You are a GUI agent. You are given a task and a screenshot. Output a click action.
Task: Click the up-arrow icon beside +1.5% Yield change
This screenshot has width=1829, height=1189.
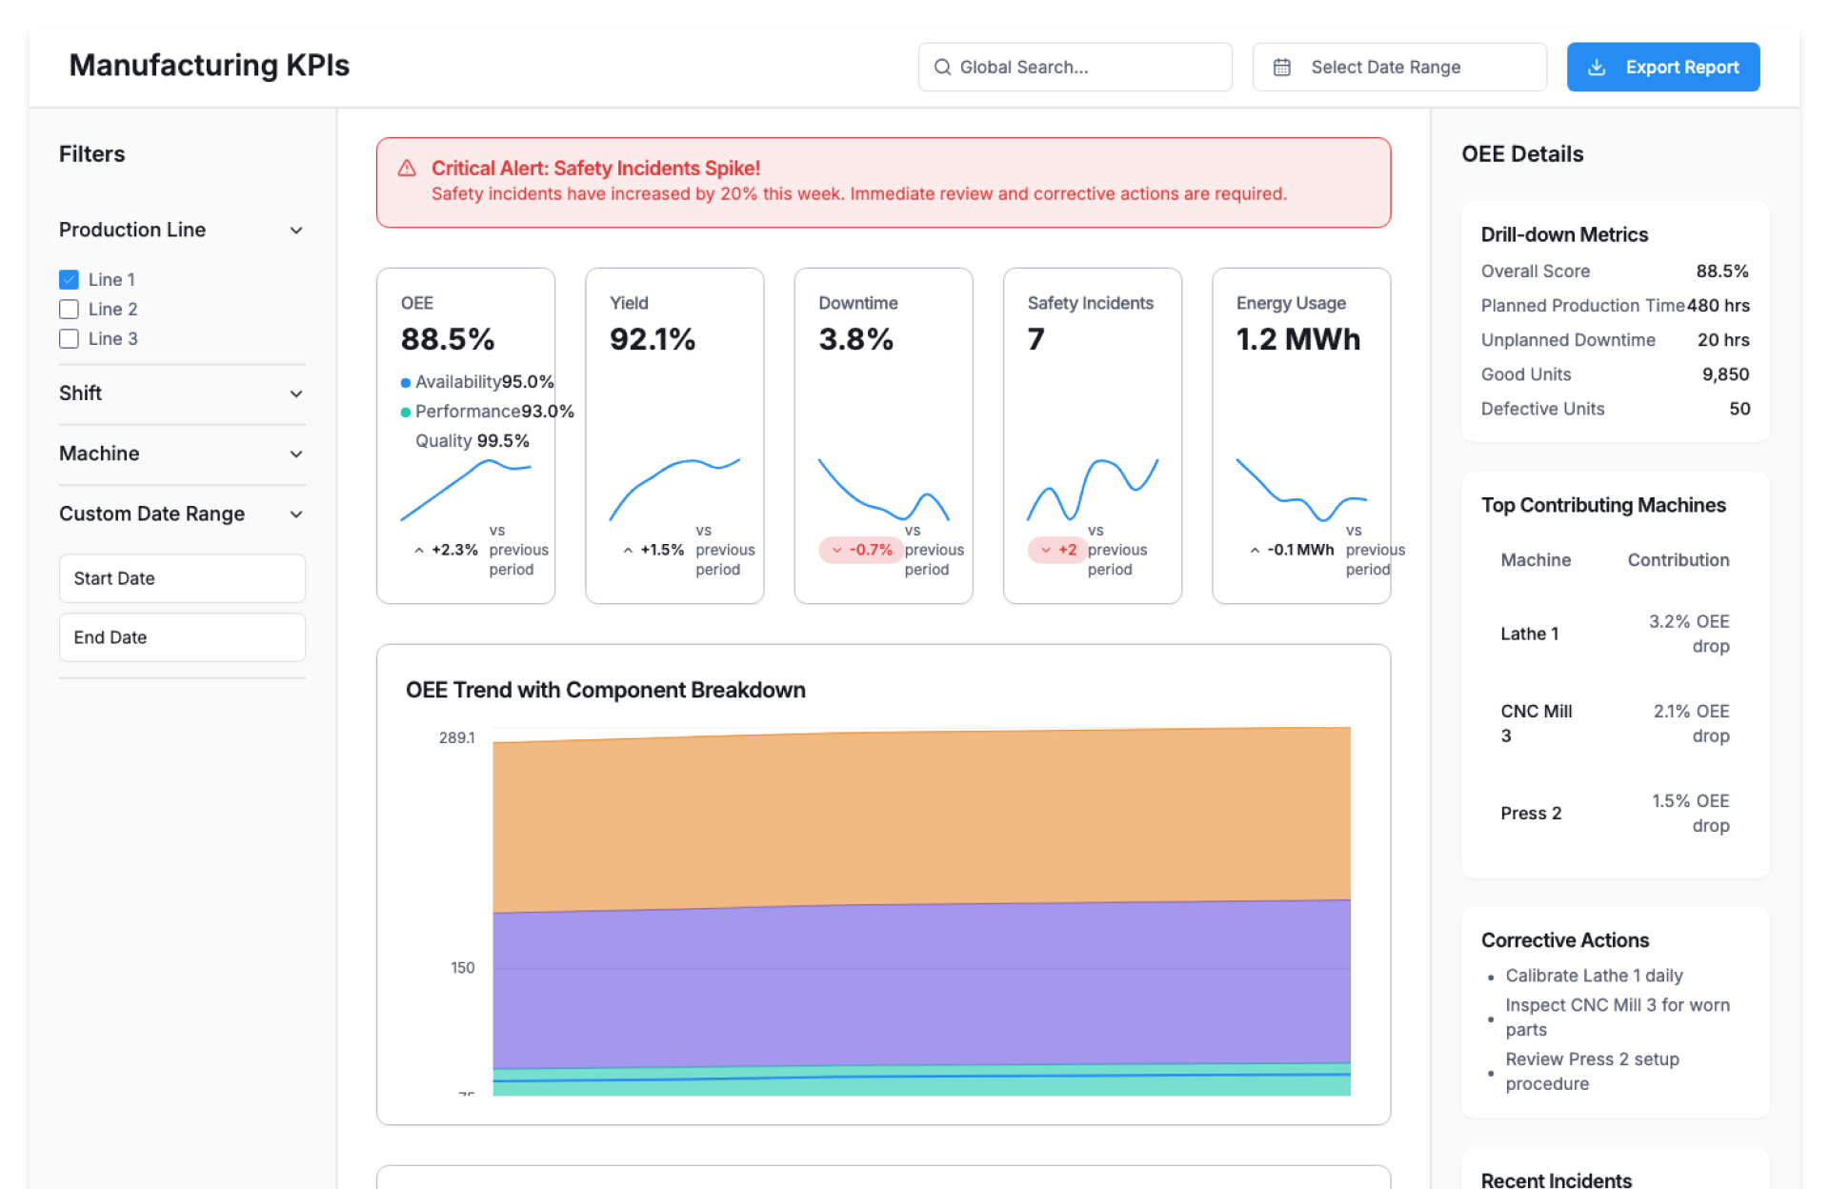point(628,551)
